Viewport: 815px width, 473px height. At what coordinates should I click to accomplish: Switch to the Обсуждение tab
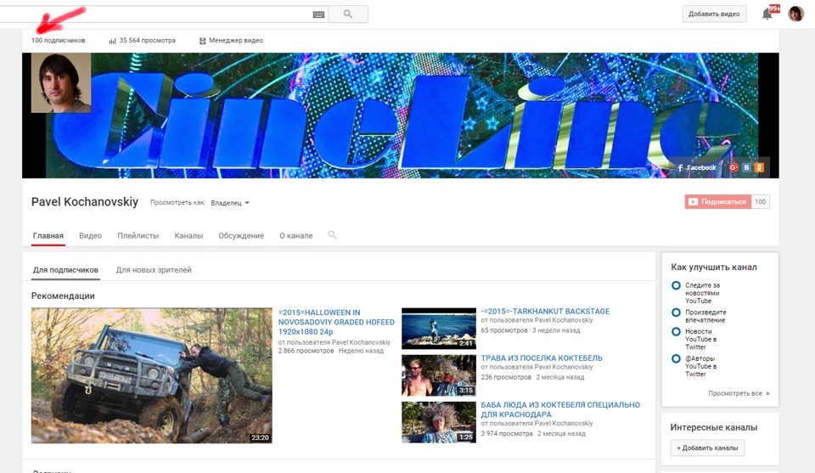241,235
